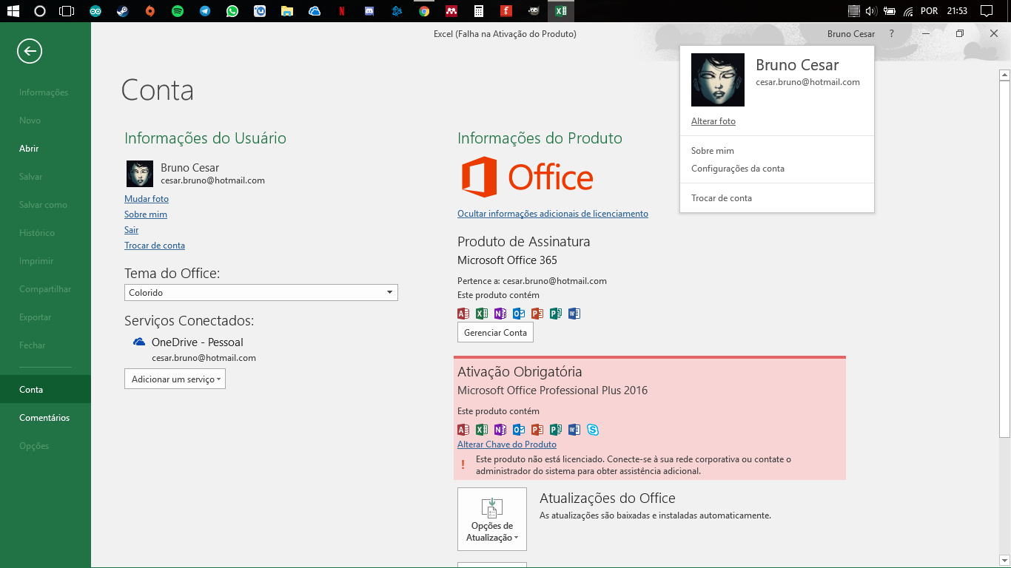Click the Skype icon under Office Professional Plus 2016
The width and height of the screenshot is (1011, 568).
[x=593, y=430]
